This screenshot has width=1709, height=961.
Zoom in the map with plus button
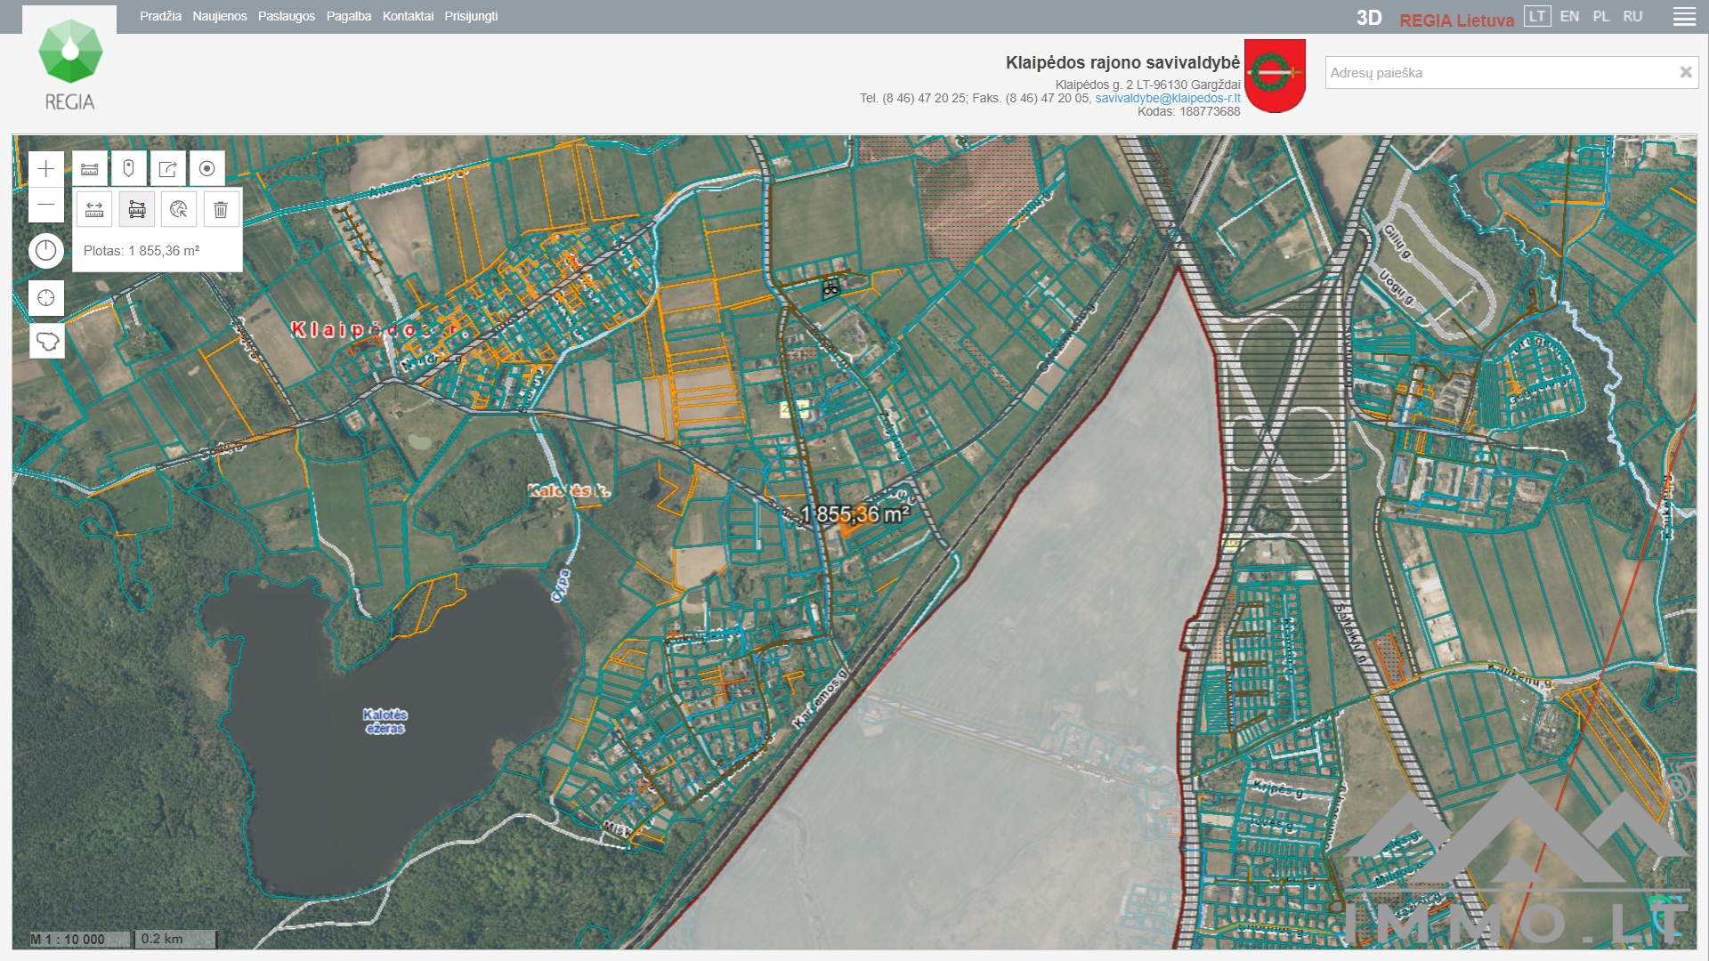pyautogui.click(x=46, y=169)
